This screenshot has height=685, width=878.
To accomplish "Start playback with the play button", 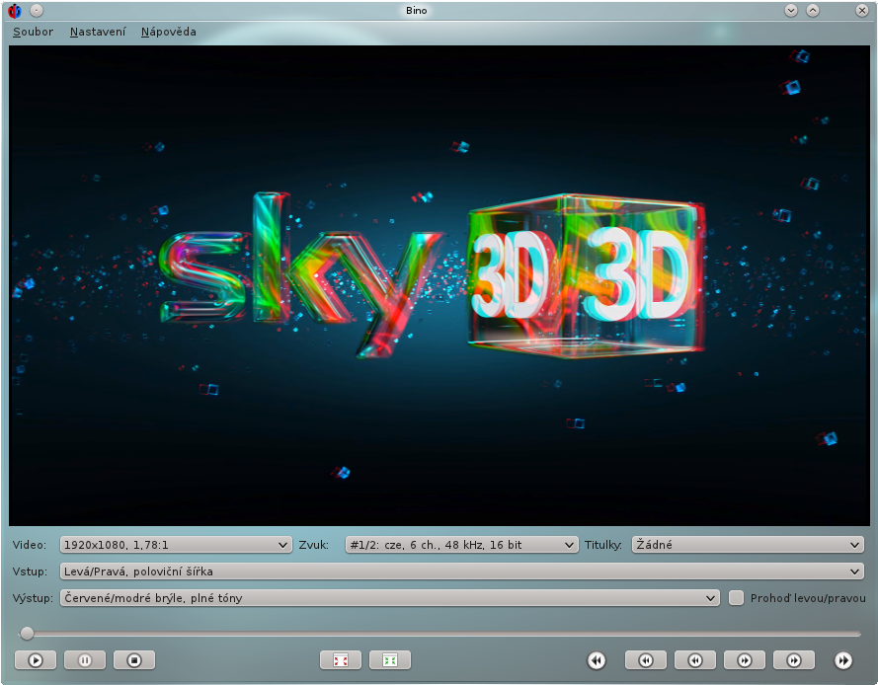I will pos(36,660).
